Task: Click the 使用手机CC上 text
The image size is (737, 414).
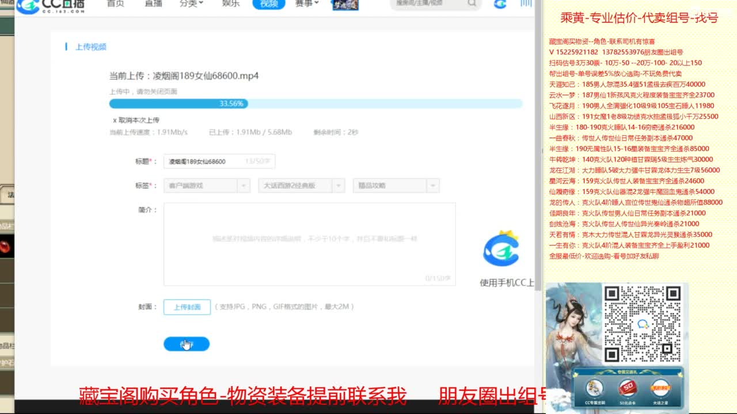Action: (507, 283)
